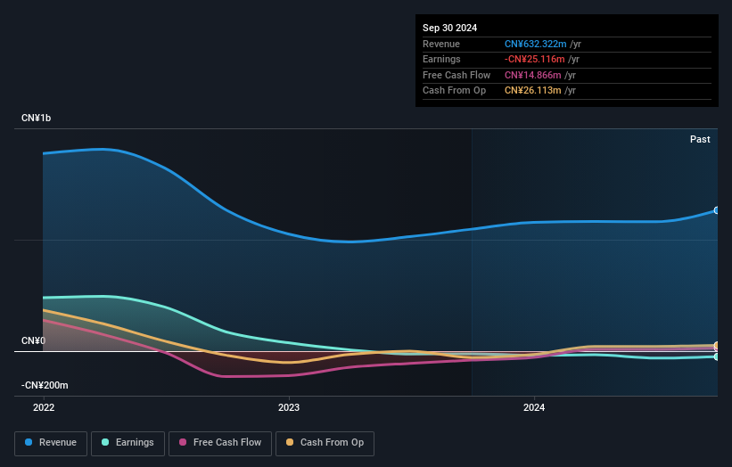
Task: Toggle the Free Cash Flow legend button
Action: (x=220, y=443)
